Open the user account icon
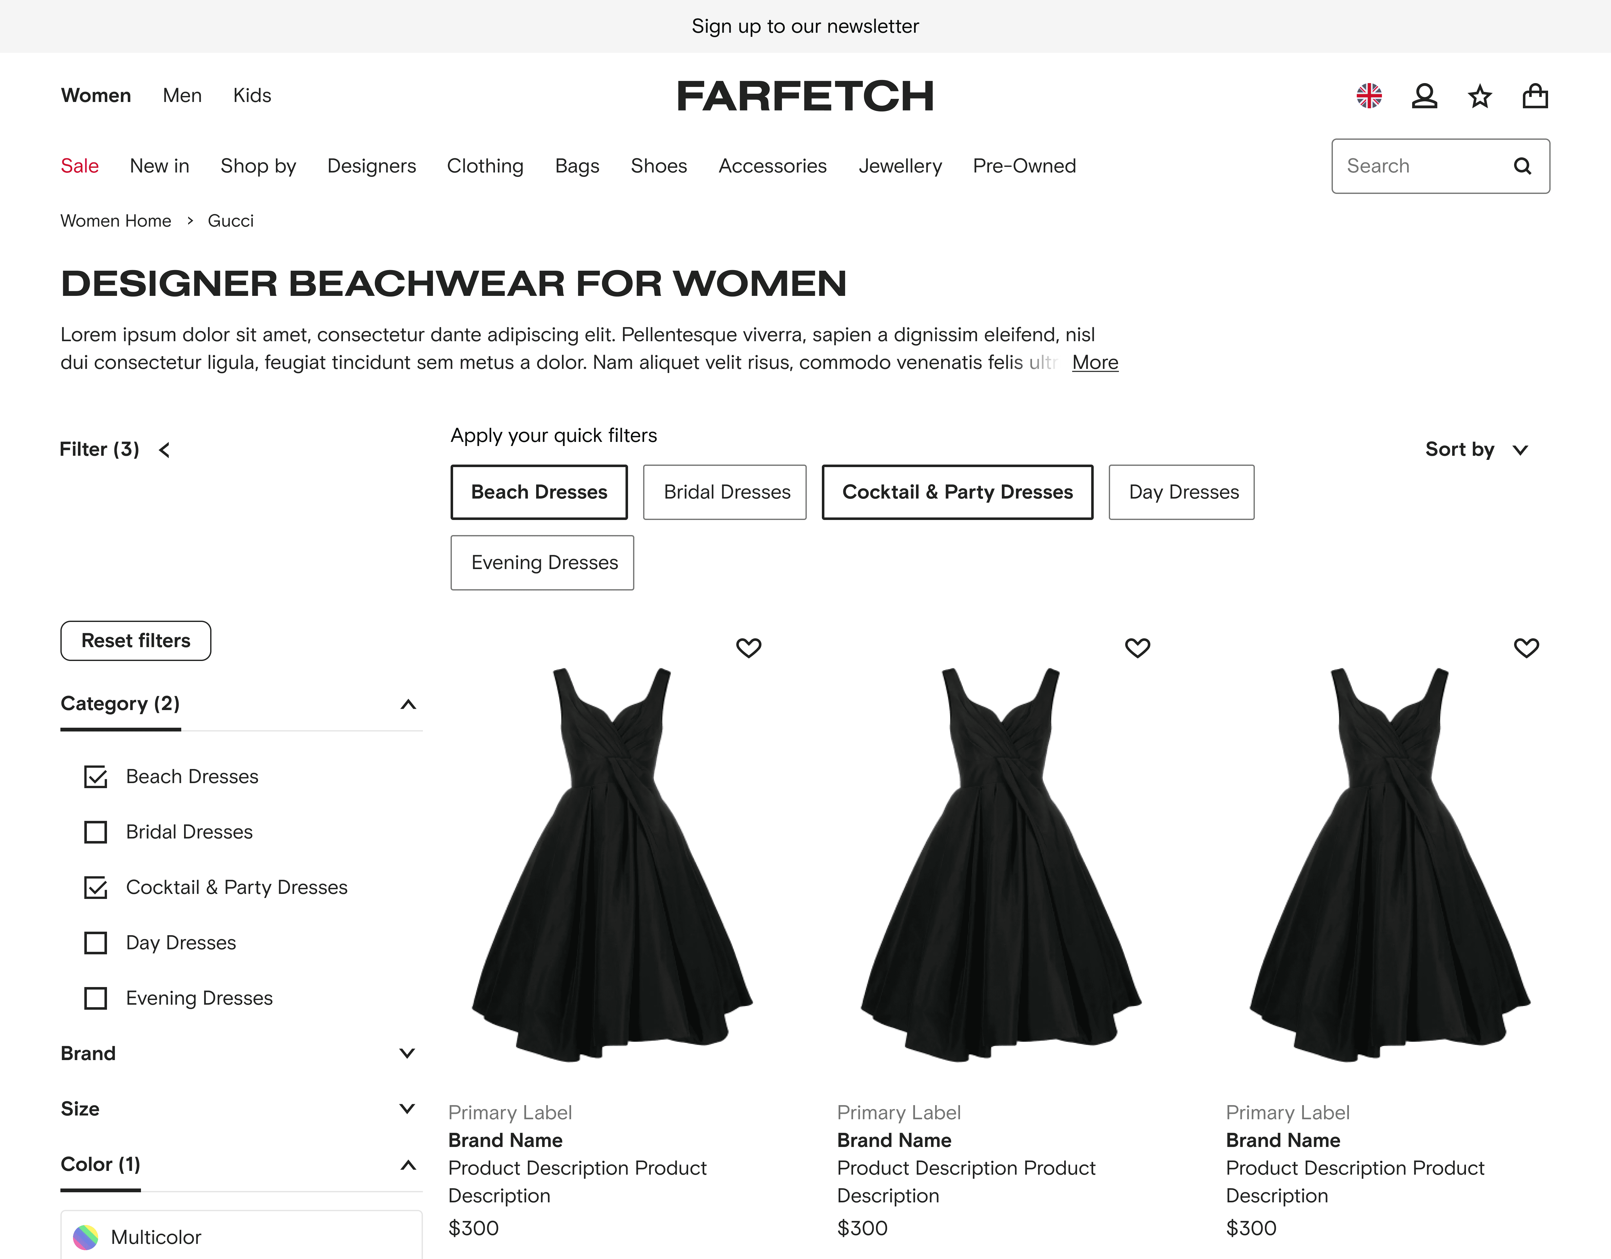The image size is (1611, 1259). pyautogui.click(x=1424, y=96)
